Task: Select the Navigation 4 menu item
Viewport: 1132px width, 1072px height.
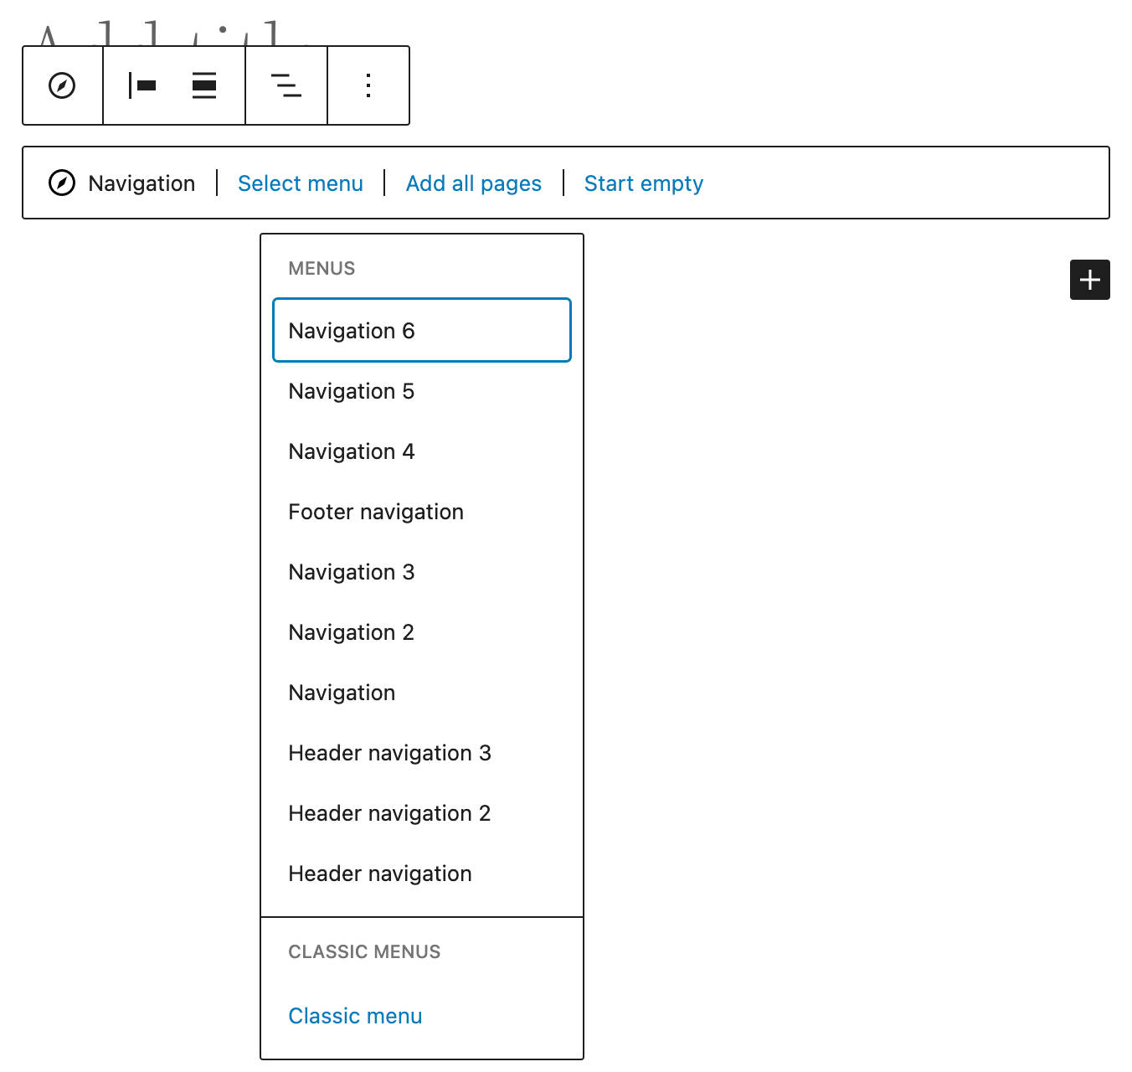Action: click(352, 451)
